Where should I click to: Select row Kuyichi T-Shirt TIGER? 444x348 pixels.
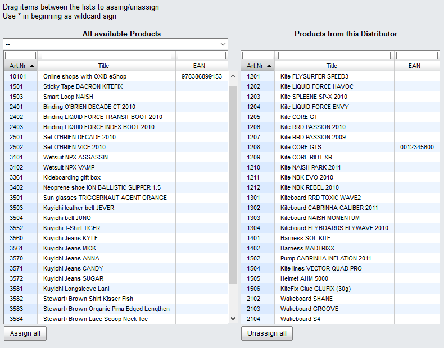116,228
